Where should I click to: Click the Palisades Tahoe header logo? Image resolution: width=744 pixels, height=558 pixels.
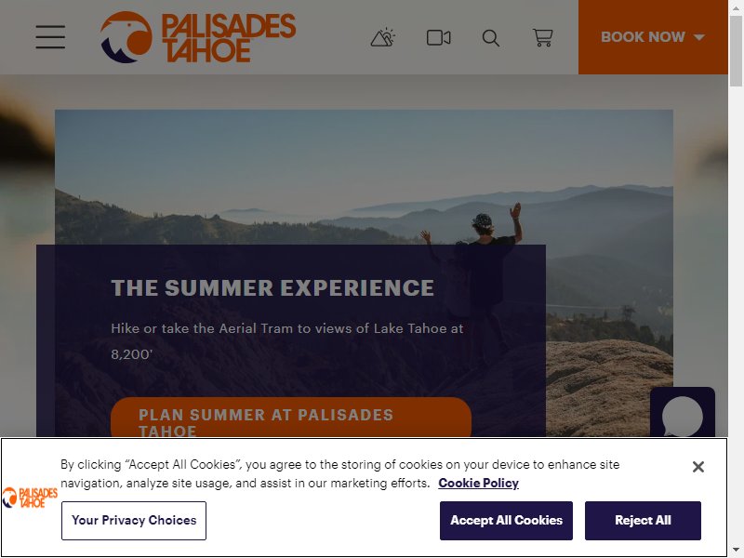pos(198,37)
